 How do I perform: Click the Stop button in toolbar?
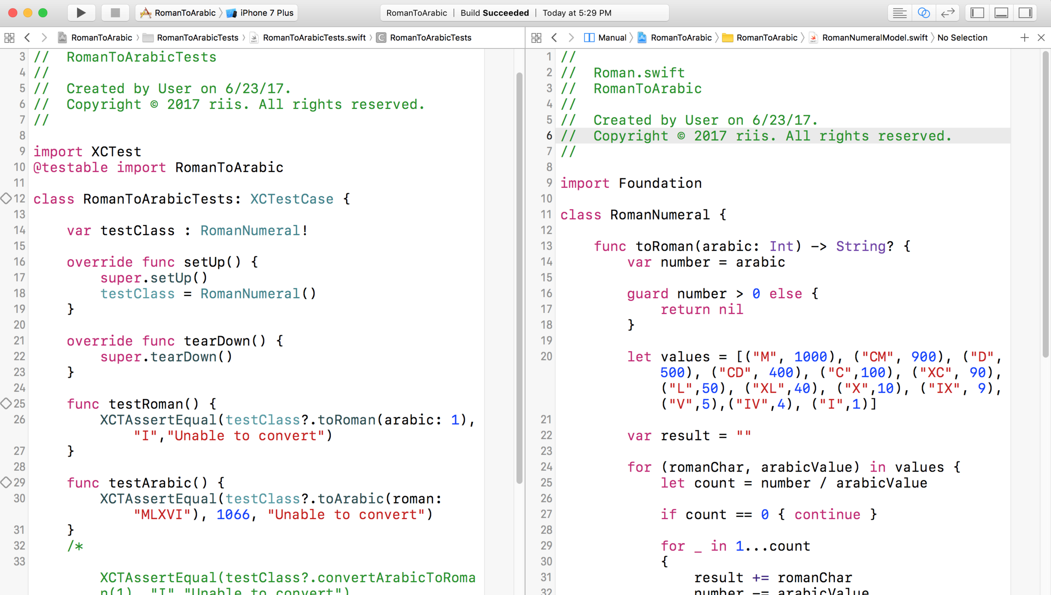(x=115, y=13)
